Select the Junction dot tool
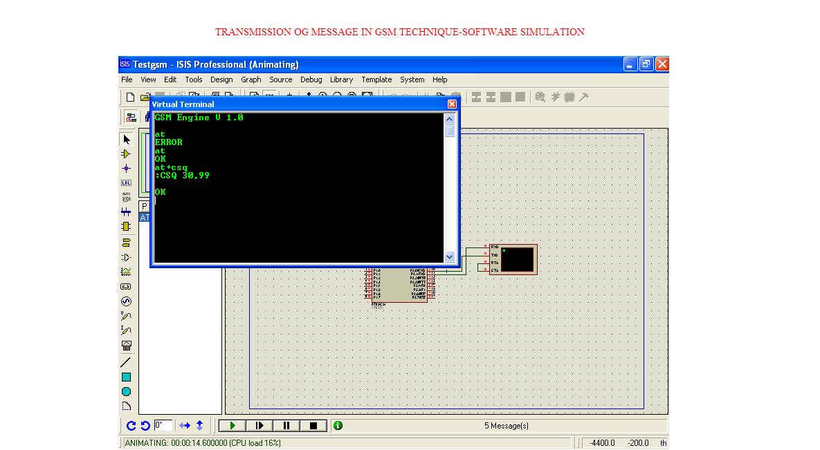Image resolution: width=820 pixels, height=450 pixels. click(x=126, y=168)
